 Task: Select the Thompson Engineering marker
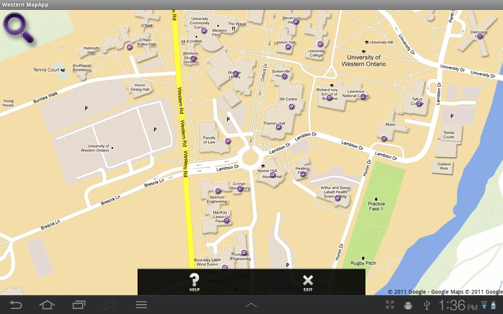tap(244, 252)
